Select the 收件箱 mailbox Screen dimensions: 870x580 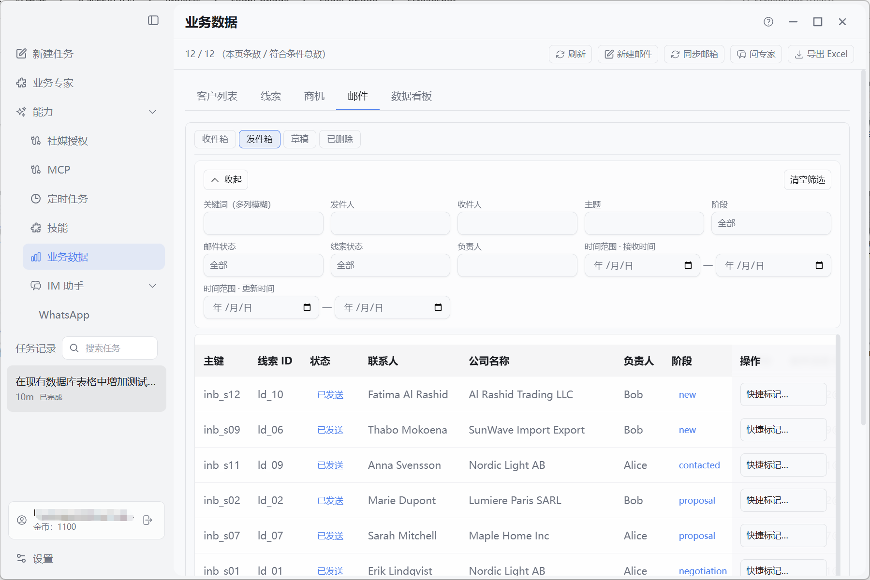(x=215, y=139)
